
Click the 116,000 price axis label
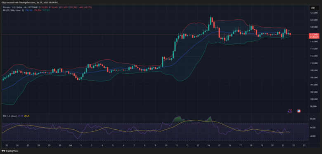tap(314, 42)
